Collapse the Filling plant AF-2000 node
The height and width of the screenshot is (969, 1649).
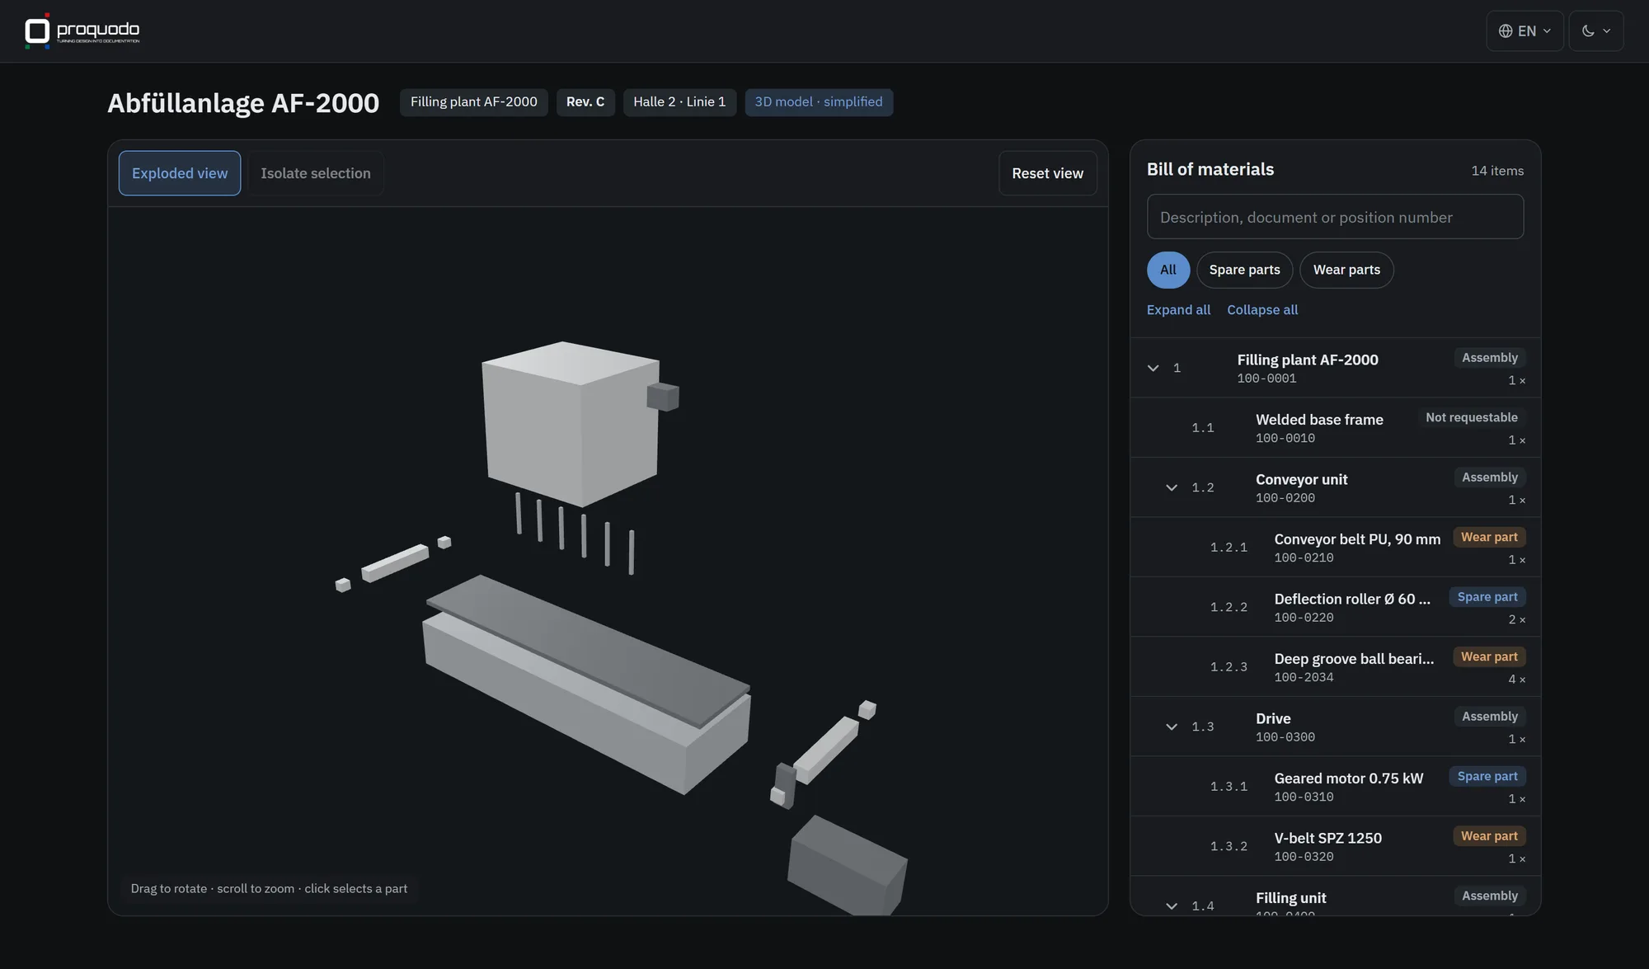1153,368
